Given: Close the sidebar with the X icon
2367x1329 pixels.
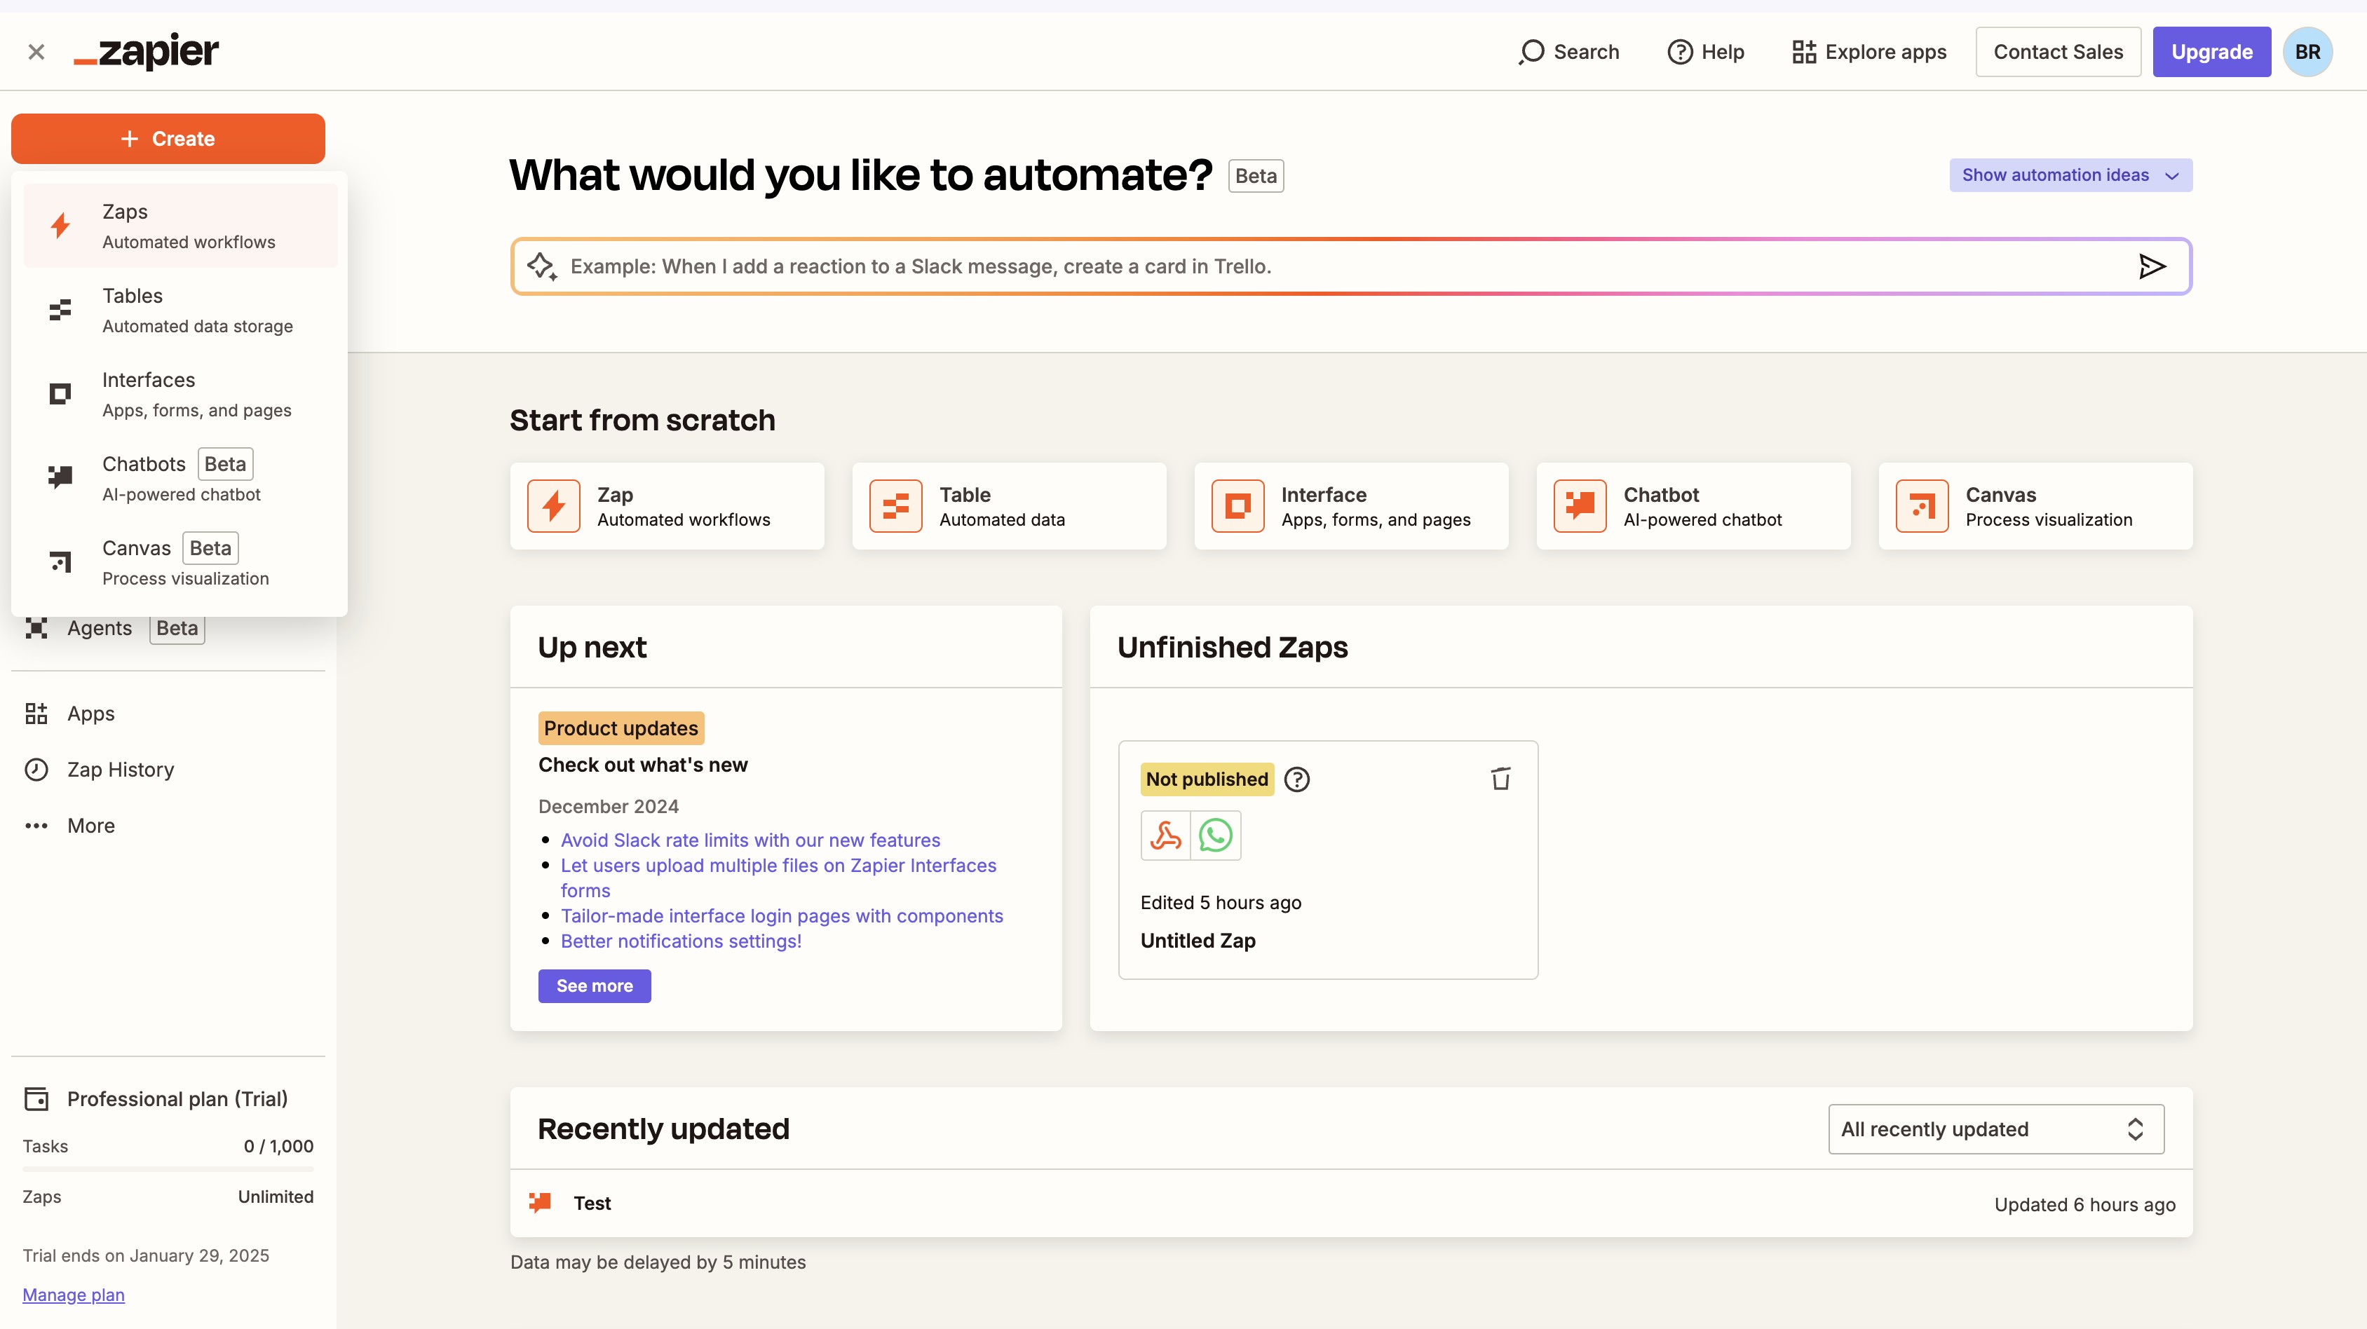Looking at the screenshot, I should 36,53.
